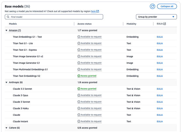Expand the Cohere (6) provider group

pyautogui.click(x=6, y=128)
